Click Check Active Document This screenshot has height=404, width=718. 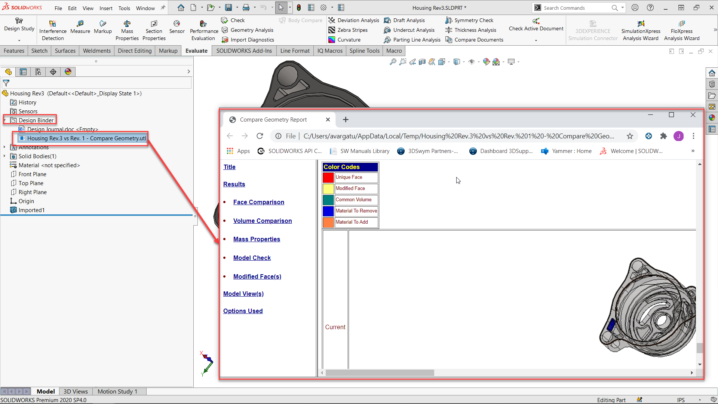pyautogui.click(x=536, y=25)
